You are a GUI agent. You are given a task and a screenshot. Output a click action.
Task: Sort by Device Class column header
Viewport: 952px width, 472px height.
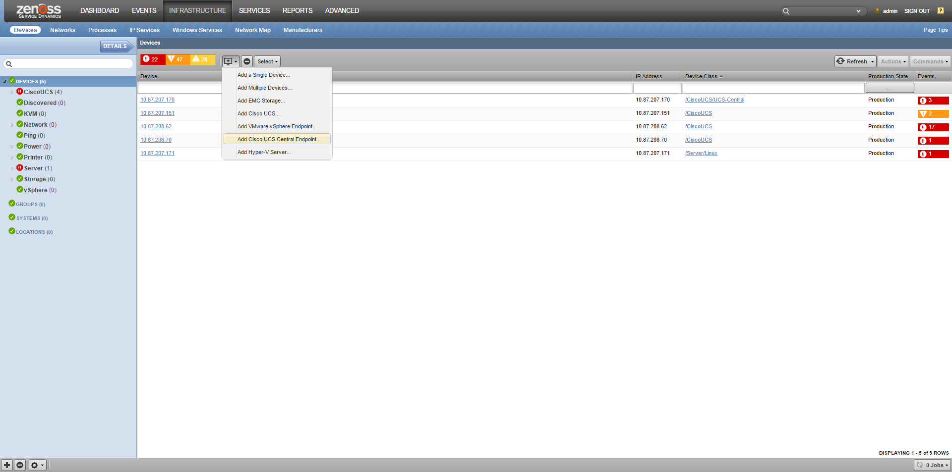tap(701, 76)
